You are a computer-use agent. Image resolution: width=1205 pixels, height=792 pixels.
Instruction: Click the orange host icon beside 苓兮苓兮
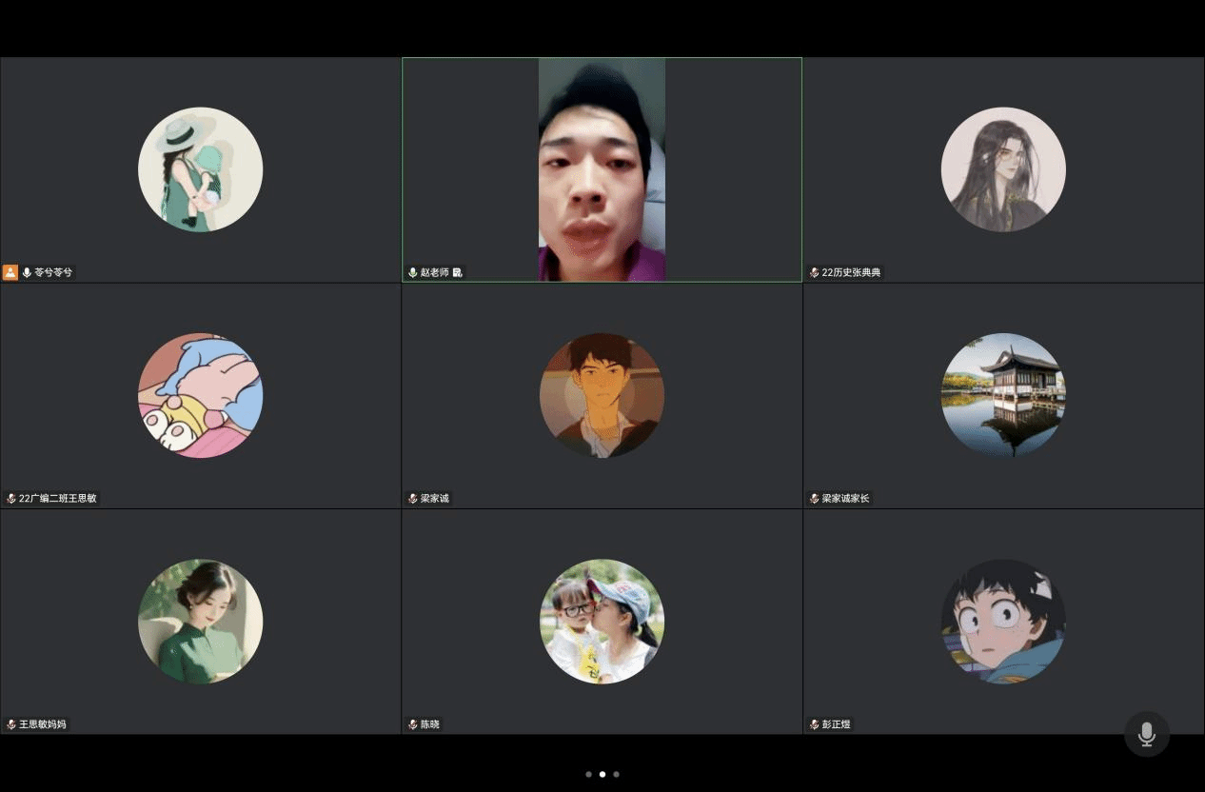10,272
